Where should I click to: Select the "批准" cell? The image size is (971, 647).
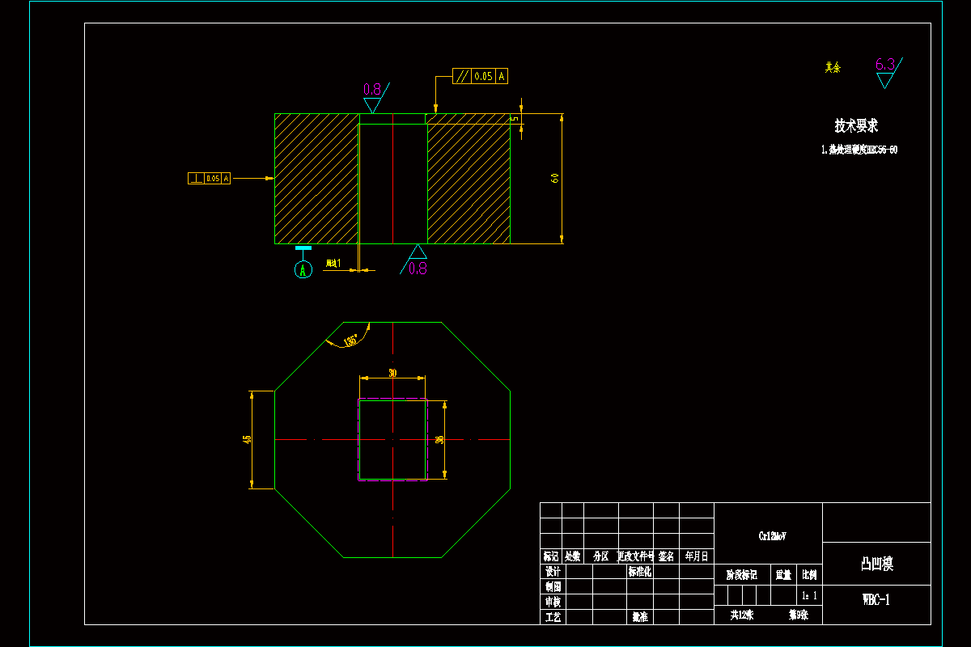(640, 617)
